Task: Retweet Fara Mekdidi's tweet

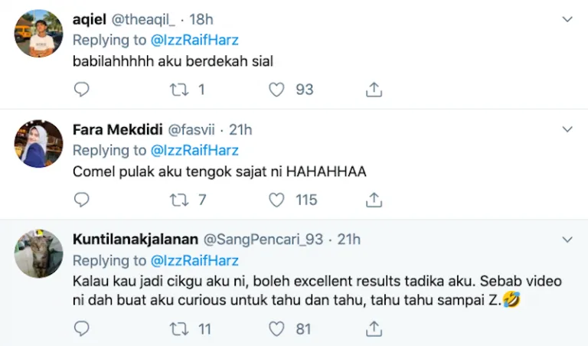Action: [x=178, y=200]
